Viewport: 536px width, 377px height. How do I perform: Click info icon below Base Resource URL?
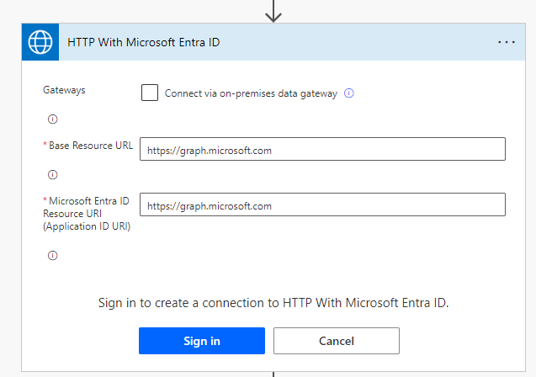click(x=52, y=175)
